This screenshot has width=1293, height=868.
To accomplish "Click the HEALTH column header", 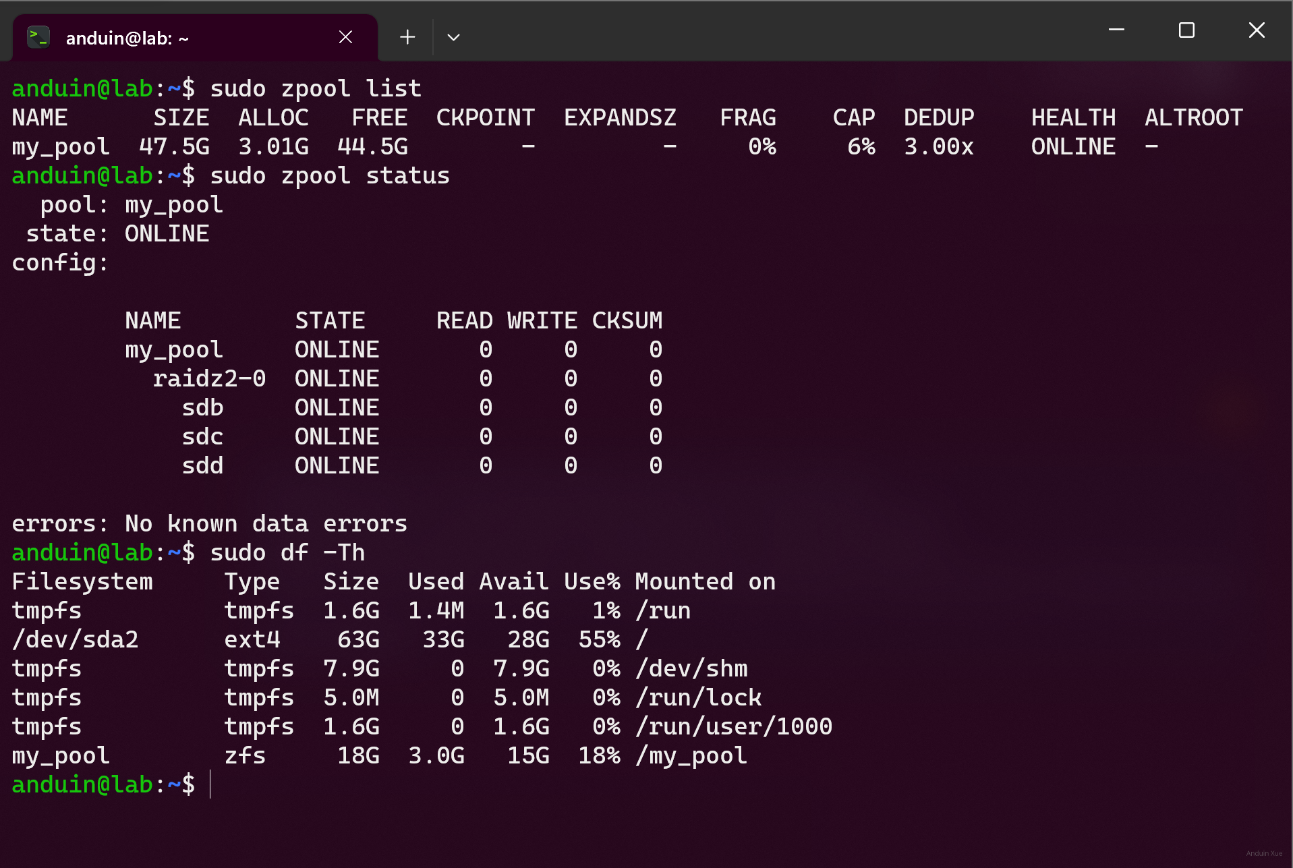I will [x=1072, y=117].
